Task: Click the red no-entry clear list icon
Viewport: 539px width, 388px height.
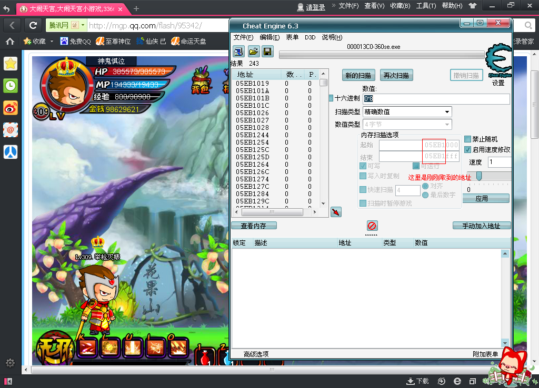Action: coord(372,226)
